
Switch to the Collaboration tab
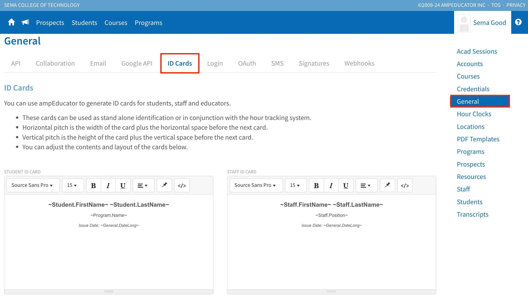coord(55,63)
